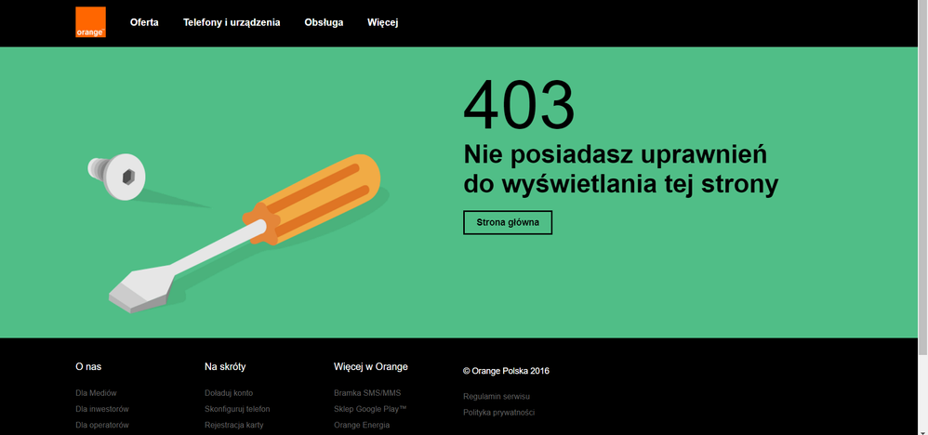The width and height of the screenshot is (928, 435).
Task: Click the "© Orange Polska 2016" text
Action: (x=506, y=371)
